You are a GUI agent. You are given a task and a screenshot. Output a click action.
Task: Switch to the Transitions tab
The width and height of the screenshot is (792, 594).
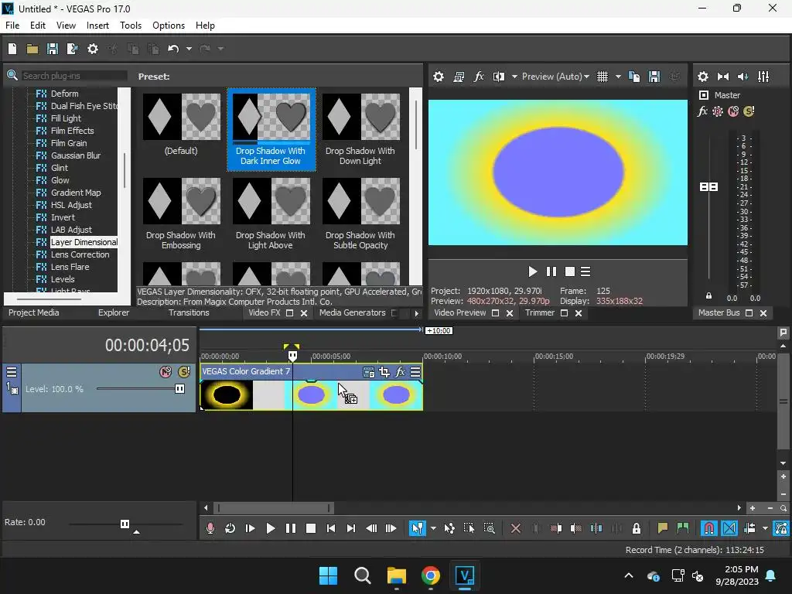click(x=189, y=312)
